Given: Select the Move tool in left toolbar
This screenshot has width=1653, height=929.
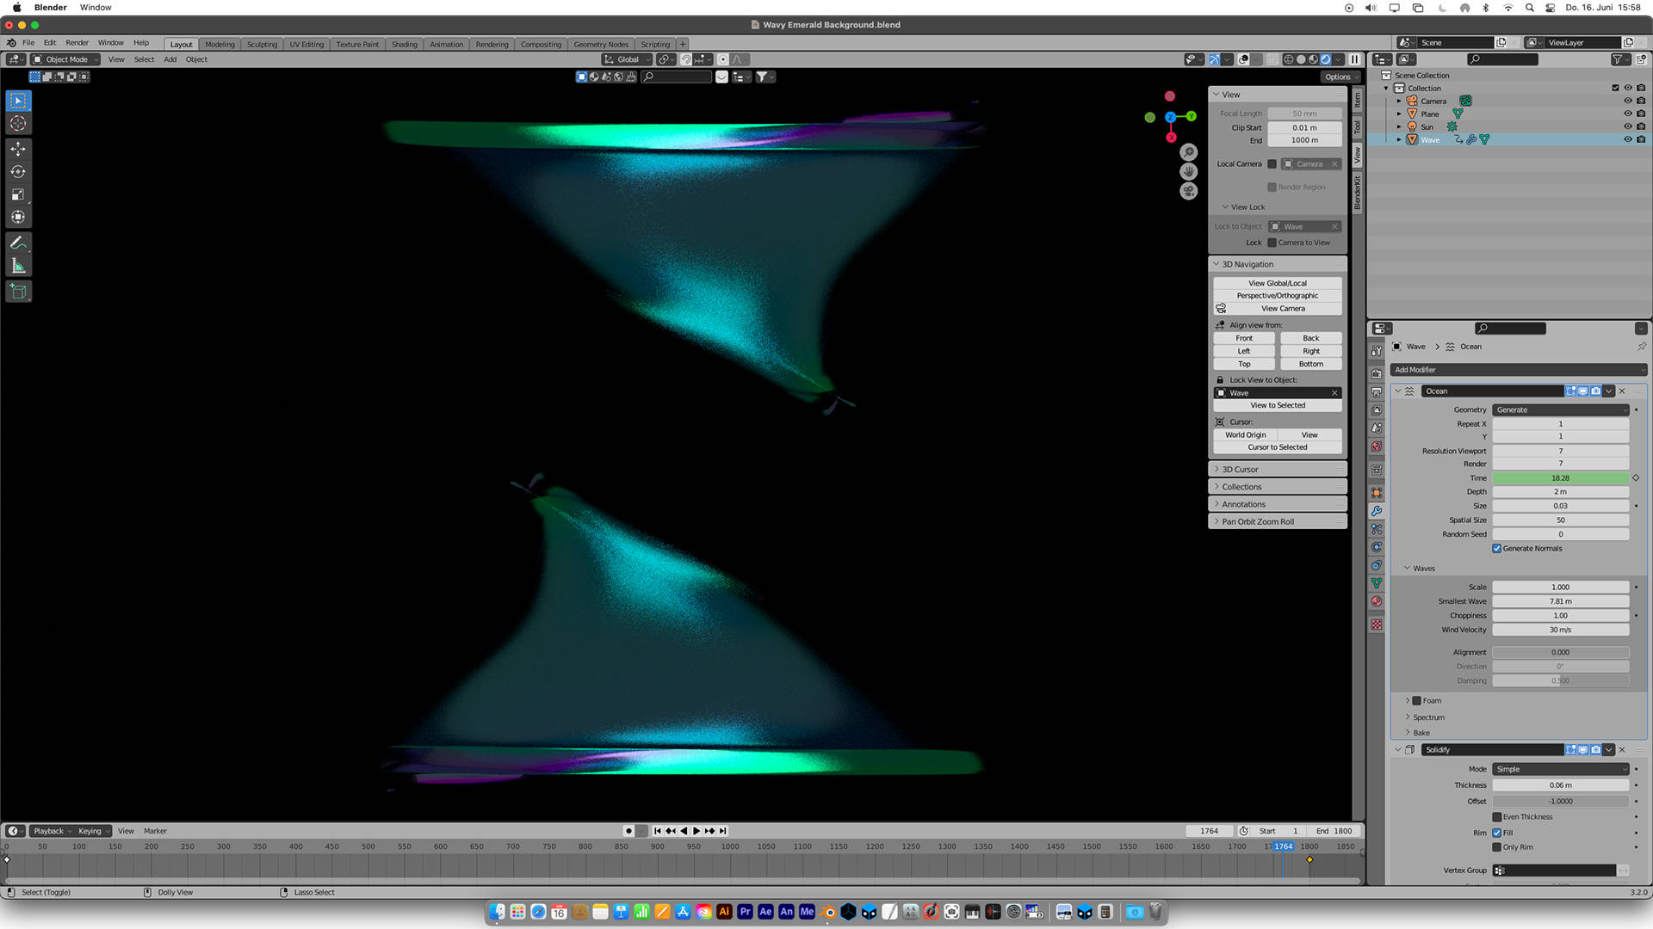Looking at the screenshot, I should [x=18, y=149].
